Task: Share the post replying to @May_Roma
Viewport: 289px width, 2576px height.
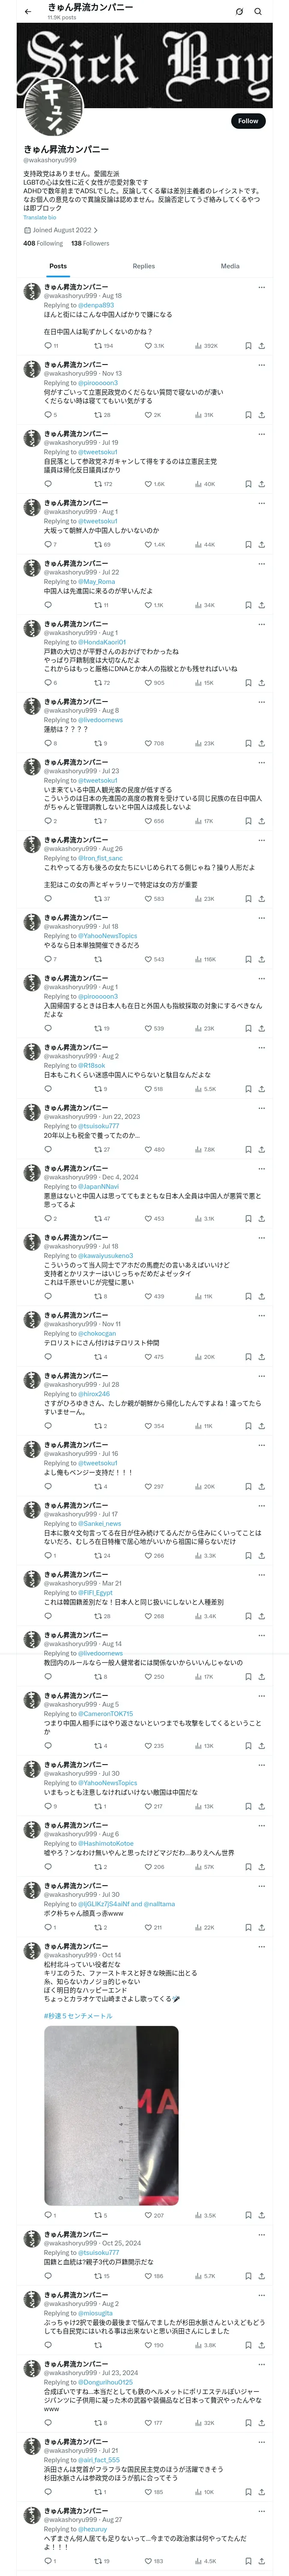Action: tap(261, 605)
